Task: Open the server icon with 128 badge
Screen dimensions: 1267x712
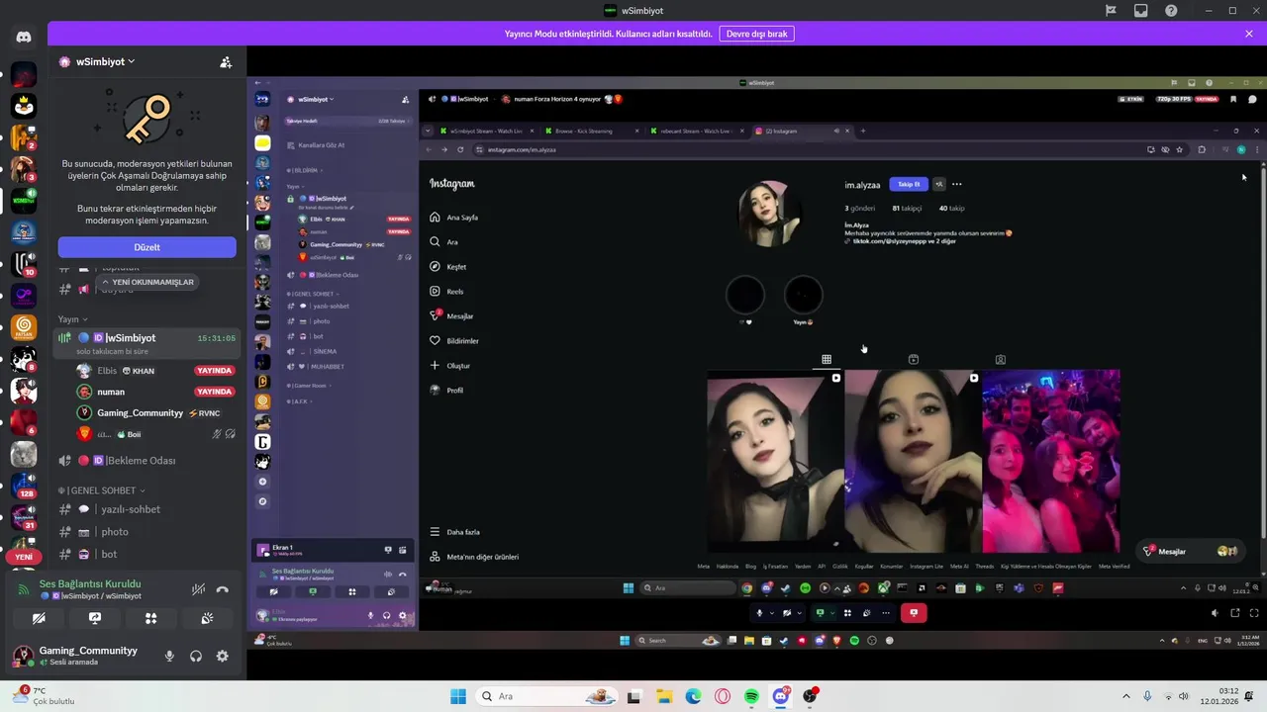Action: [24, 486]
